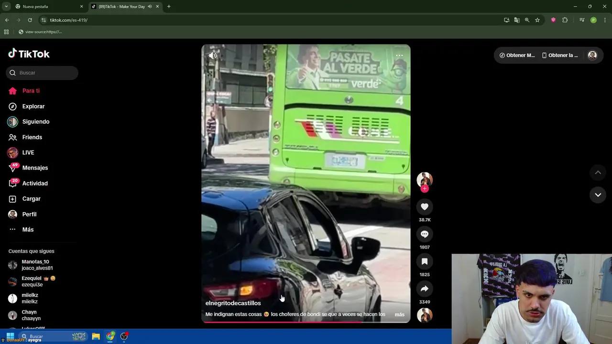This screenshot has height=344, width=612.
Task: Click the browser back arrow
Action: [x=7, y=20]
